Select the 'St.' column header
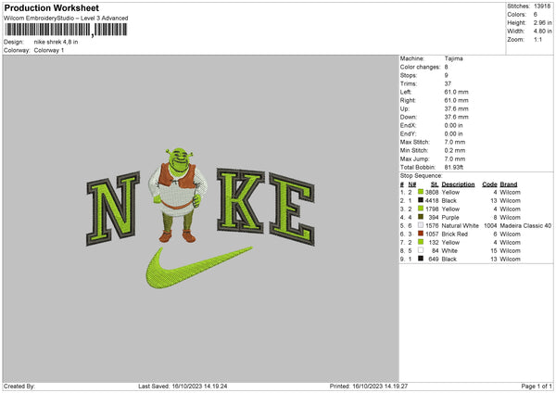The height and width of the screenshot is (393, 556). (435, 184)
